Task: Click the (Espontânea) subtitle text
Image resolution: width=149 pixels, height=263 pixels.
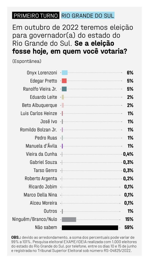Action: tap(27, 61)
